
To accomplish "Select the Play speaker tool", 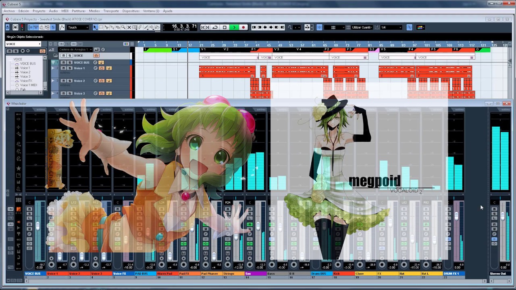I will tap(152, 27).
